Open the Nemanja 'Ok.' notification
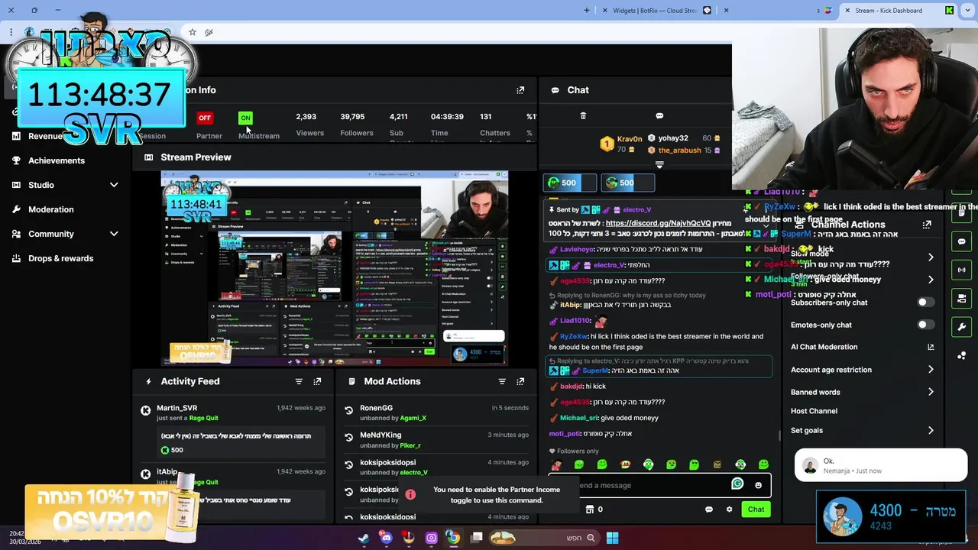The image size is (978, 550). (x=881, y=466)
